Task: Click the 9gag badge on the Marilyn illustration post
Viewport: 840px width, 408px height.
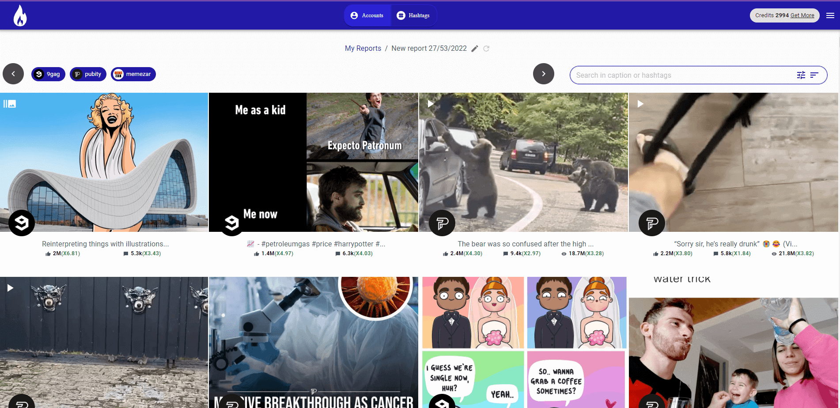Action: pyautogui.click(x=21, y=223)
